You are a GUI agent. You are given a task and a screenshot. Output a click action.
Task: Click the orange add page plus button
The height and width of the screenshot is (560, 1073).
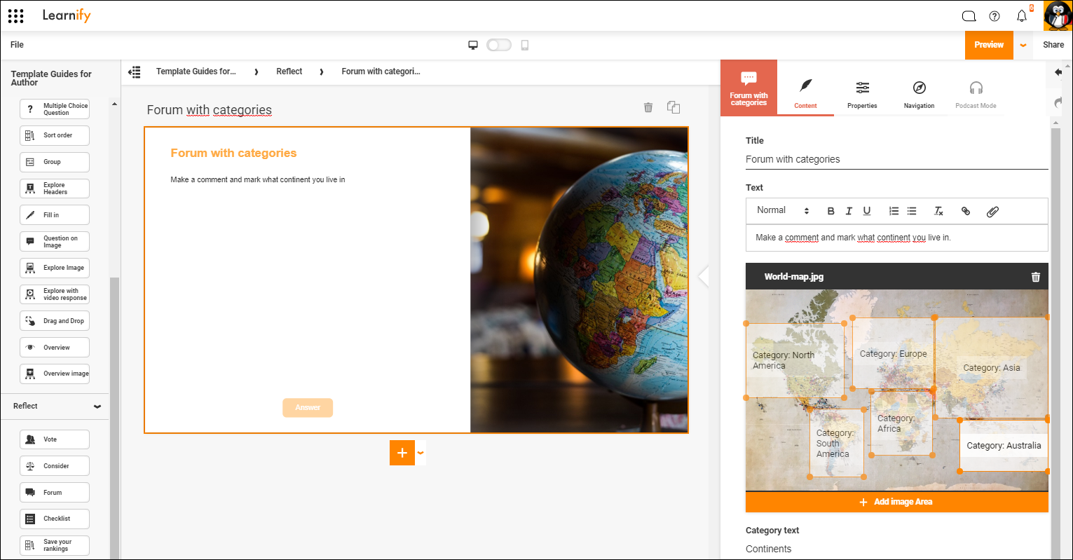coord(402,453)
